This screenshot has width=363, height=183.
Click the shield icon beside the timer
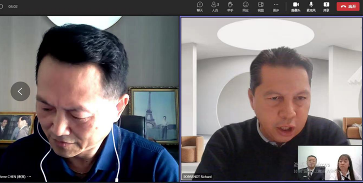(1, 6)
